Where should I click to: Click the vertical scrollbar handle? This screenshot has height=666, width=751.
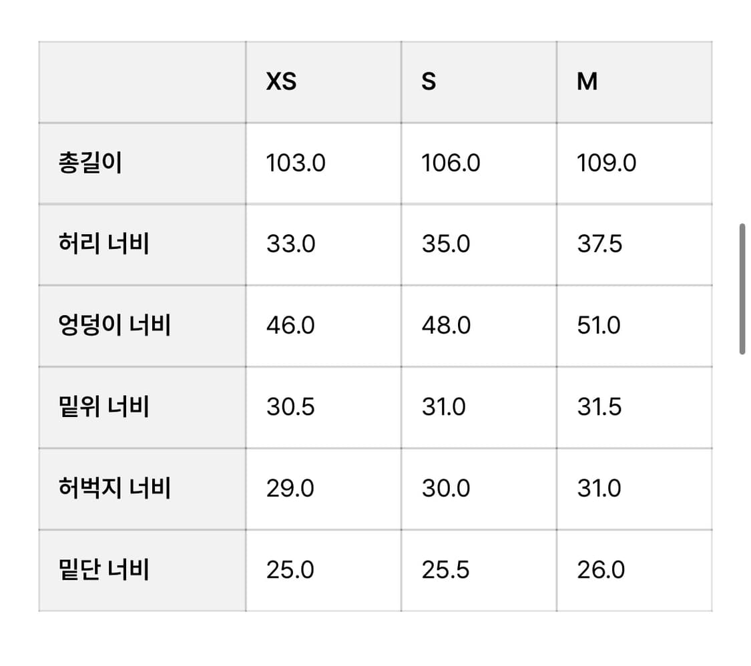point(742,289)
